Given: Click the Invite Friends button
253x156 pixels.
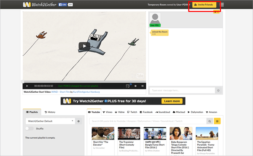Looking at the screenshot, I should click(204, 5).
